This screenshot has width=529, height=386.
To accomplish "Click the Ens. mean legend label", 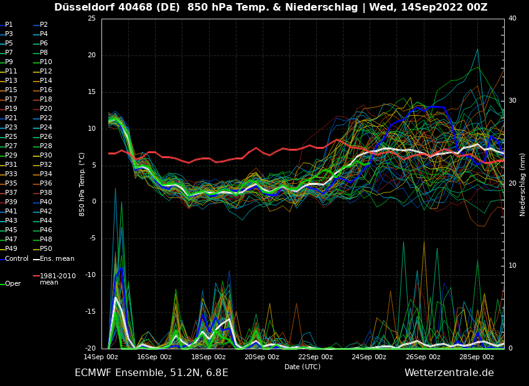I will click(x=57, y=259).
